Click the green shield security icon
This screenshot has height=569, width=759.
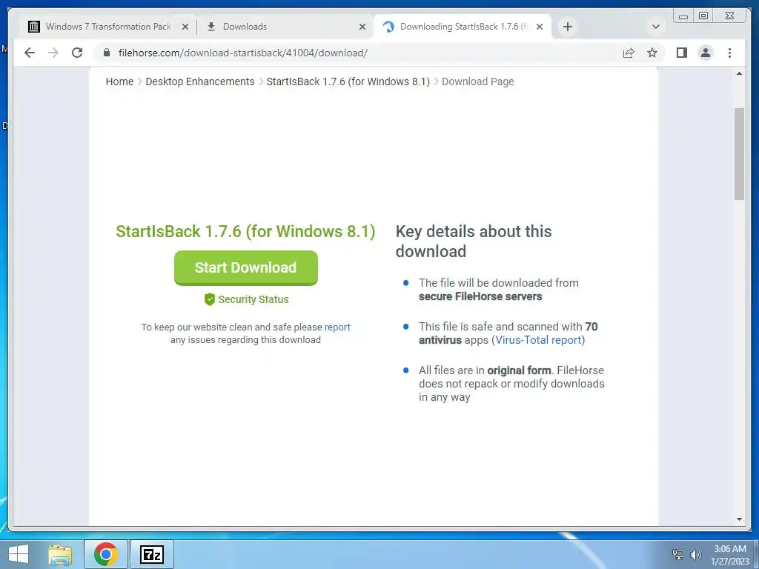pos(210,299)
